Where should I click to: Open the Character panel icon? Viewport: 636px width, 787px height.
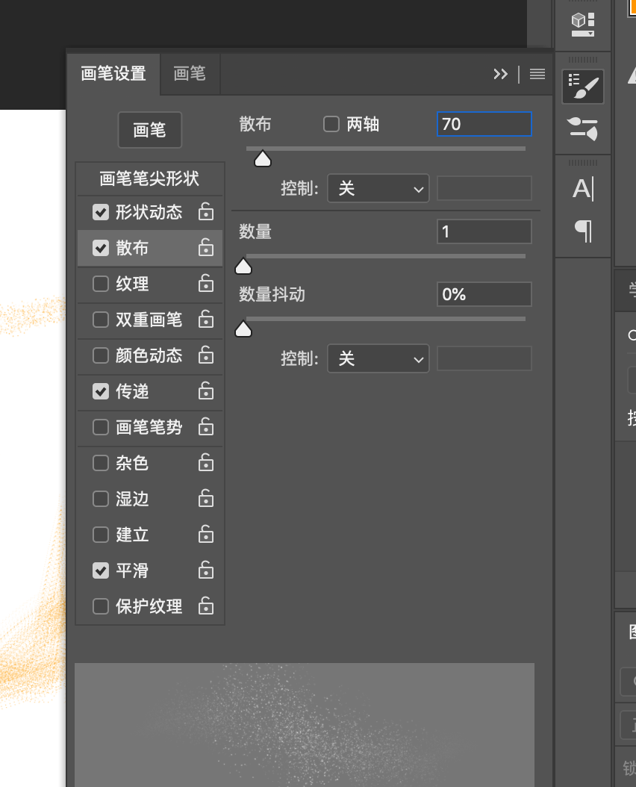[x=583, y=189]
